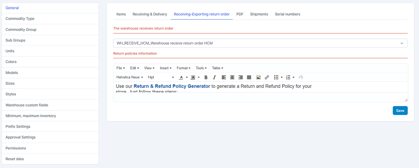
Task: Click the Save button
Action: 400,111
